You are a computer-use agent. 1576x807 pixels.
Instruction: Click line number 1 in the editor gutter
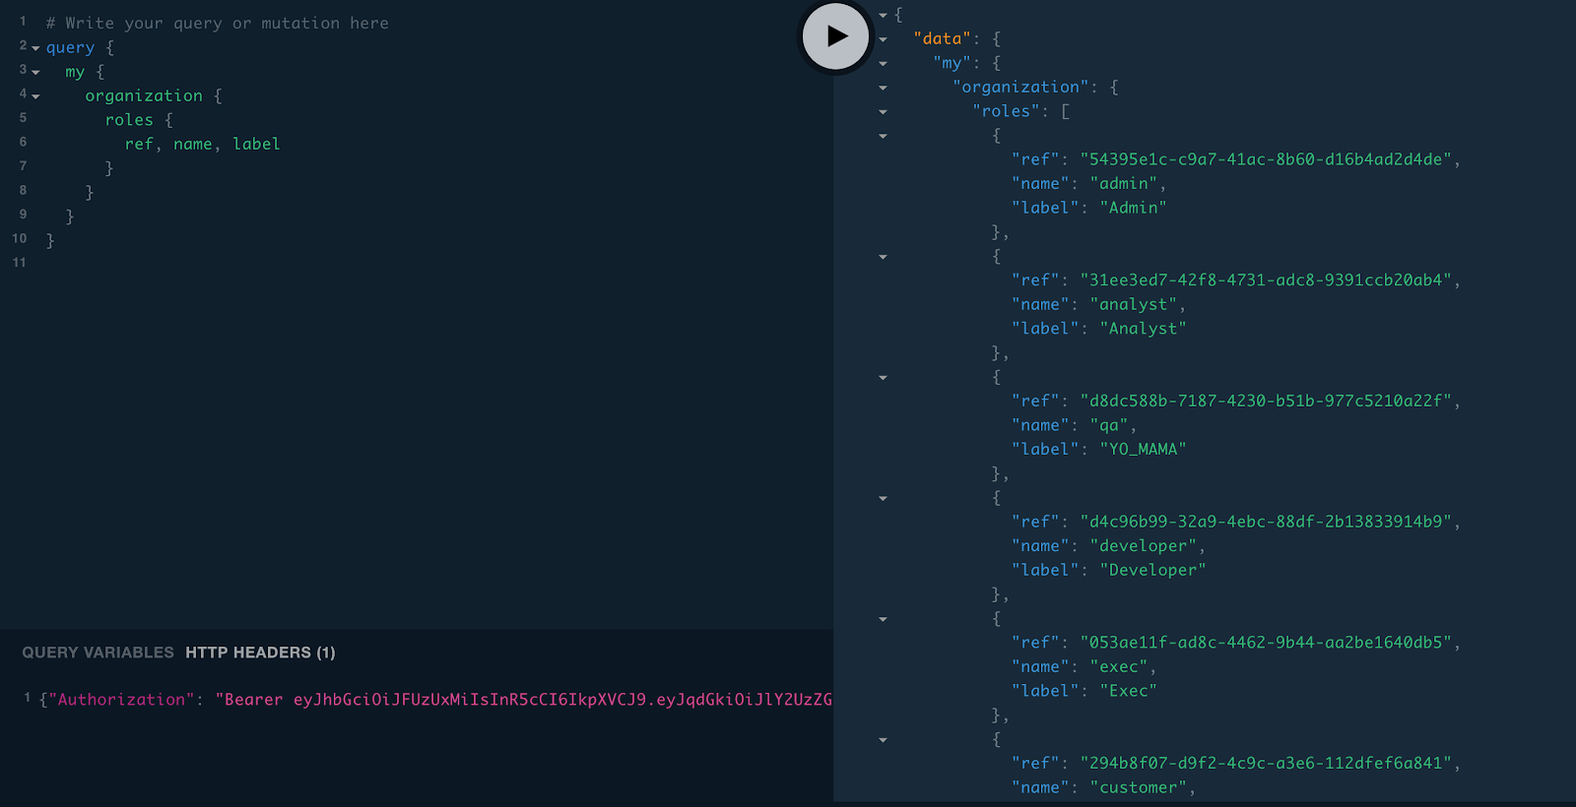point(23,21)
